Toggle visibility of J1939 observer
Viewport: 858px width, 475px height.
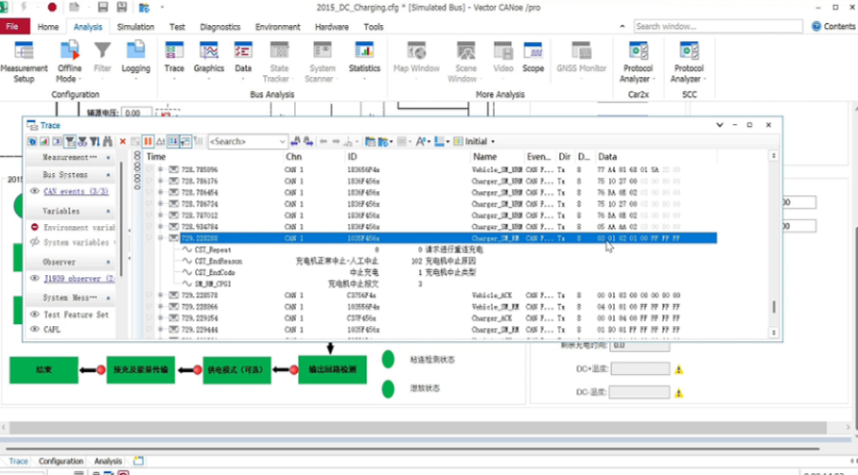point(35,278)
